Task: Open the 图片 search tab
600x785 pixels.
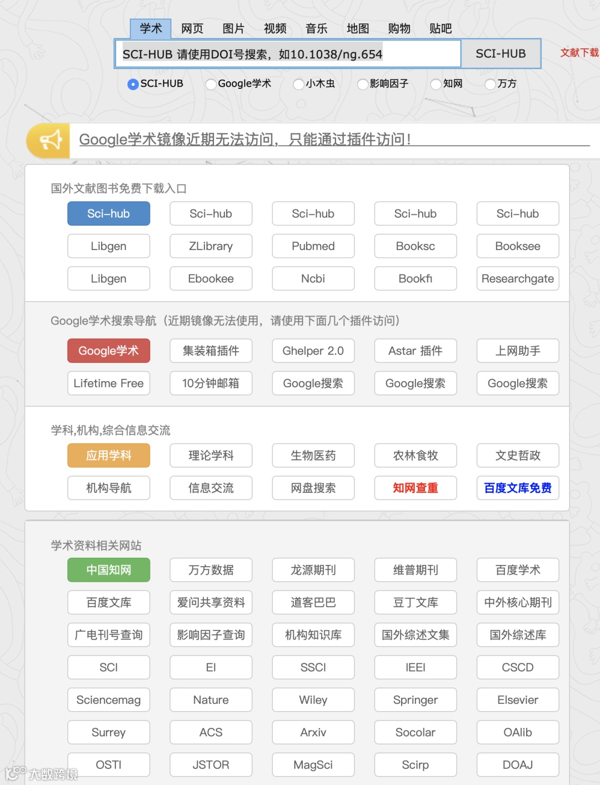Action: [x=233, y=28]
